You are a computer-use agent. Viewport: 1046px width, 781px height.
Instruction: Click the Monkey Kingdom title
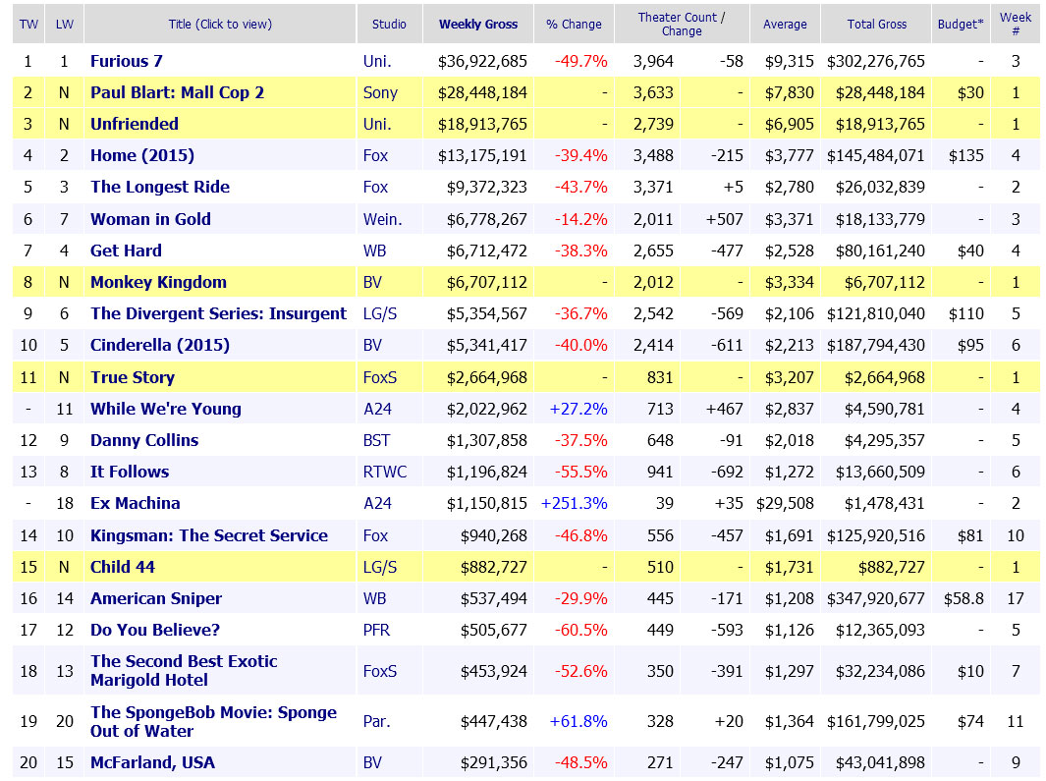click(158, 282)
